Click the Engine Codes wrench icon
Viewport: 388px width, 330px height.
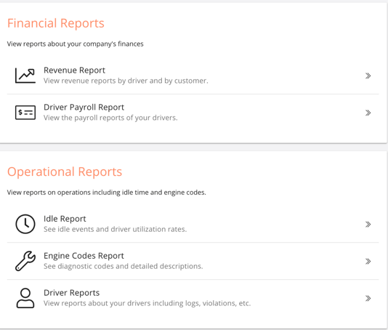pyautogui.click(x=25, y=261)
